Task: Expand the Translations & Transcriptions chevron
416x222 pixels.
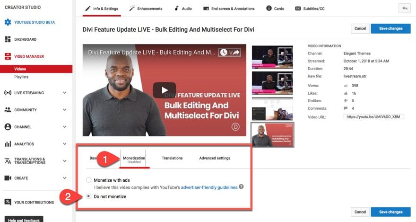Action: (x=65, y=161)
